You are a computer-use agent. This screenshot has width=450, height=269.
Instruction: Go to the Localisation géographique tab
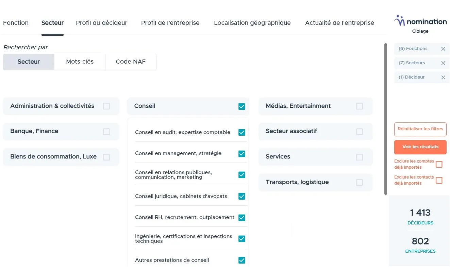[x=252, y=23]
